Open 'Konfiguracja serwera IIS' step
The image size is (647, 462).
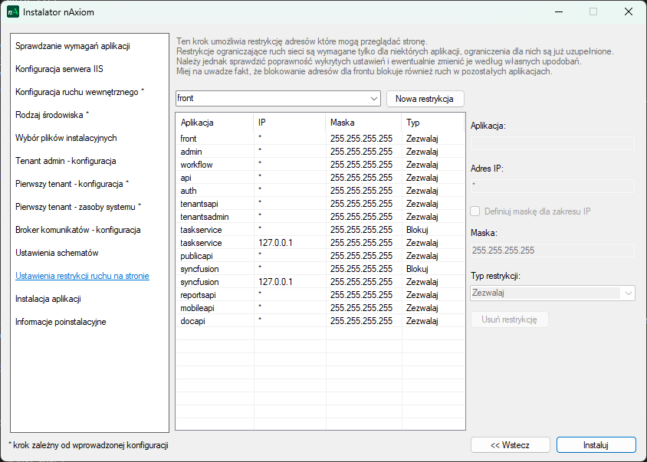pyautogui.click(x=59, y=69)
